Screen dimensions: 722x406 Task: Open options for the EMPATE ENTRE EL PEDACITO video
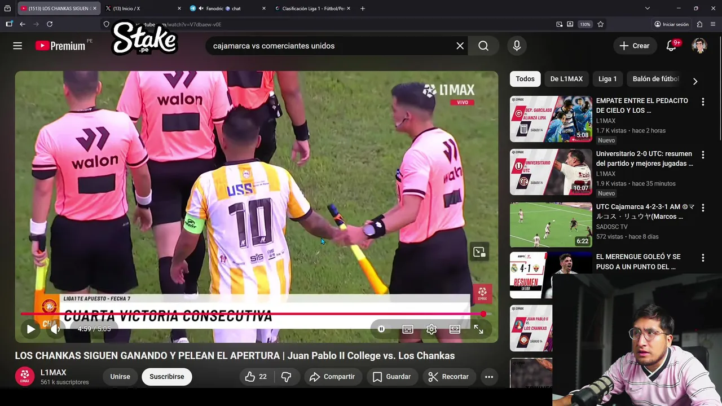click(x=703, y=102)
